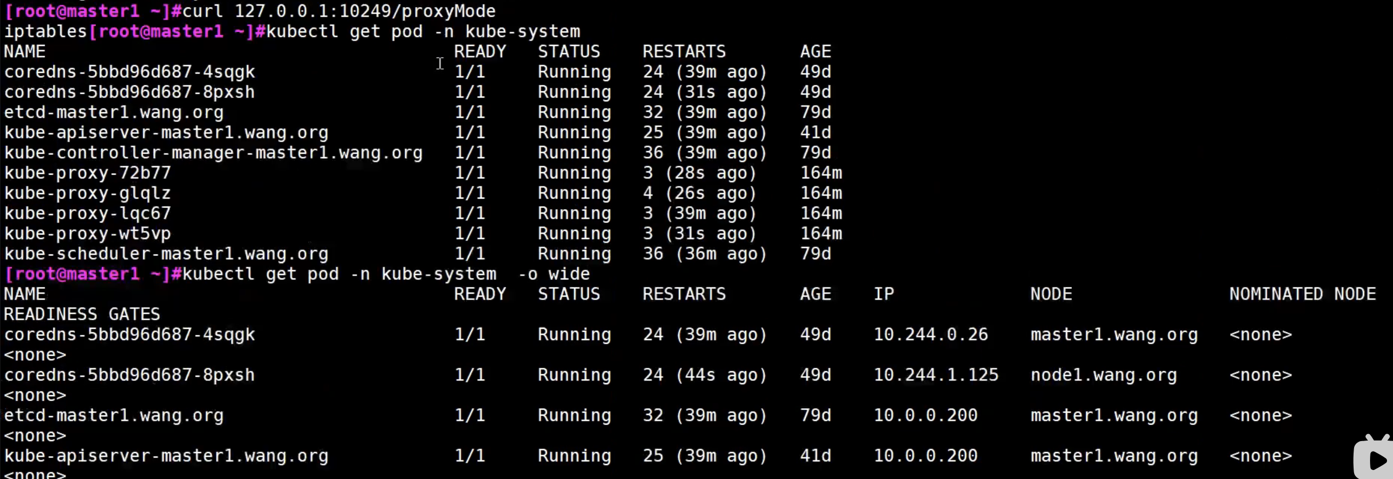
Task: Select kube-scheduler-master1.wang.org pod name
Action: 166,254
